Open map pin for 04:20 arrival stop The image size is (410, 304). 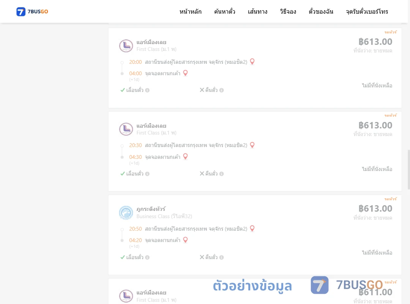click(x=185, y=240)
